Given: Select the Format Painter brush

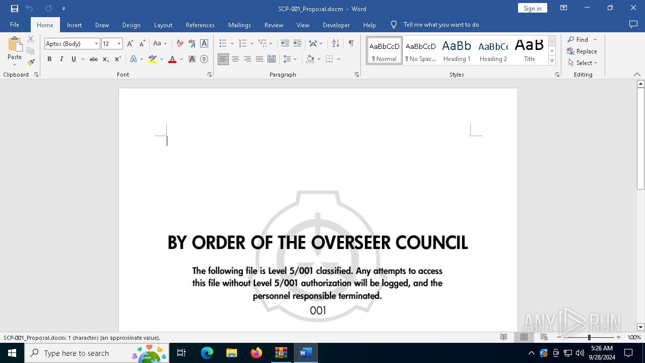Looking at the screenshot, I should tap(31, 63).
